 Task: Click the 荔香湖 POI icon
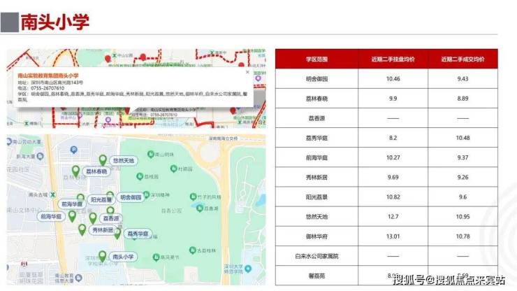click(x=200, y=208)
